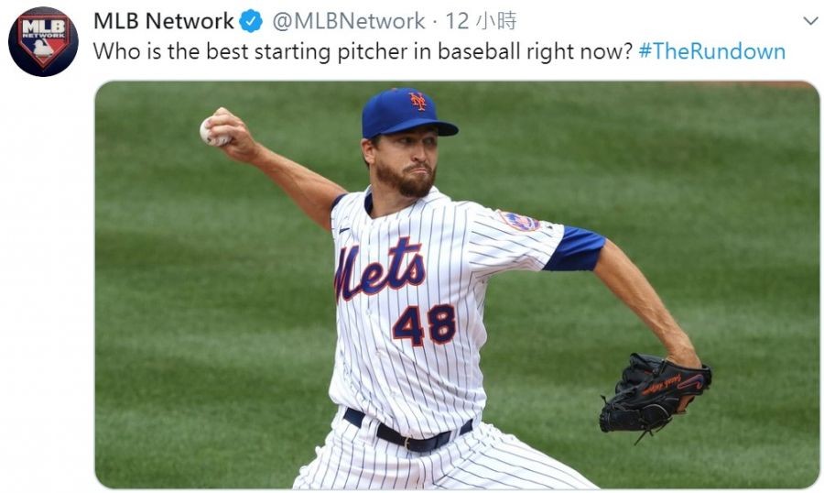Open the pitcher photo in the tweet

(x=457, y=285)
